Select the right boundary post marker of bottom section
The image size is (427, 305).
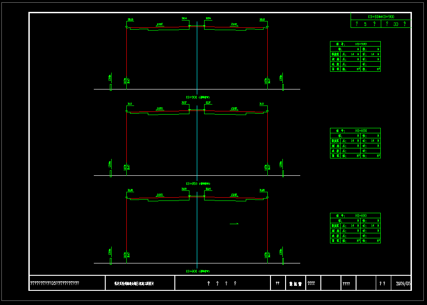(x=283, y=261)
